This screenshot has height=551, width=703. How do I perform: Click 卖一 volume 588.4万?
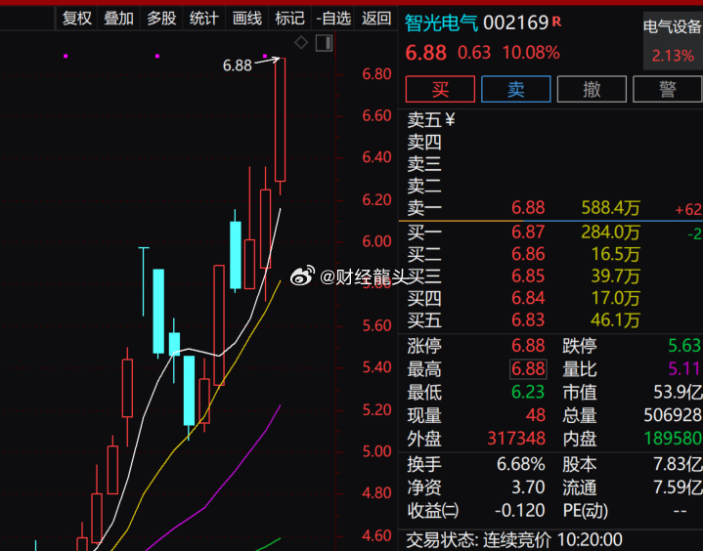point(611,208)
